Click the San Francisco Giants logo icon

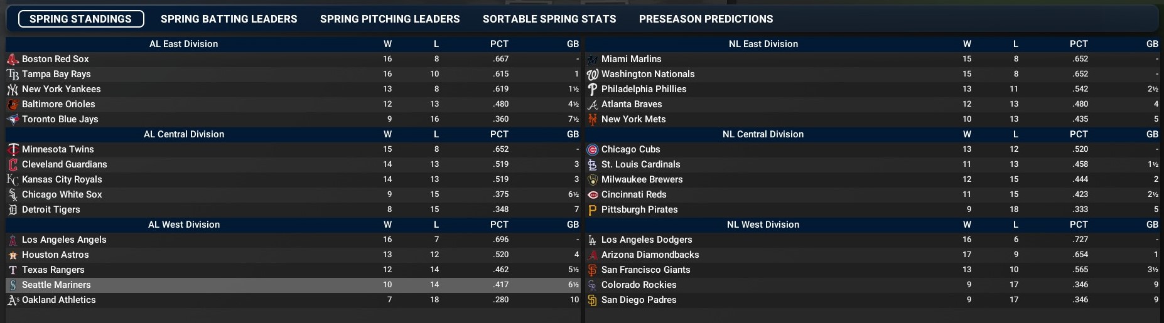pyautogui.click(x=592, y=270)
